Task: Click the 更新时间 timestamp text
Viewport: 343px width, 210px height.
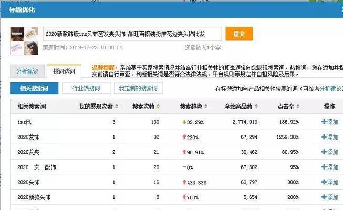Action: [x=82, y=47]
